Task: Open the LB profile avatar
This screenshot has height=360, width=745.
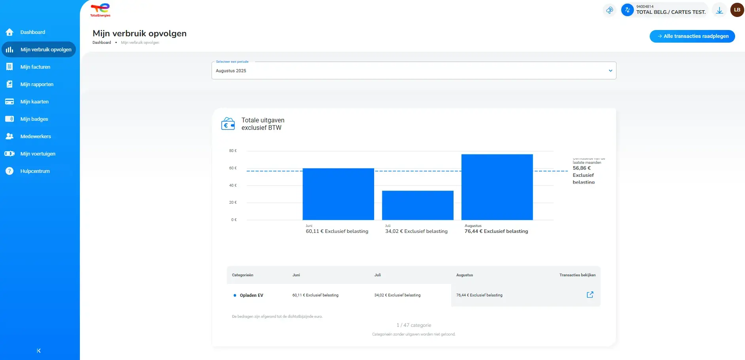Action: [x=736, y=10]
